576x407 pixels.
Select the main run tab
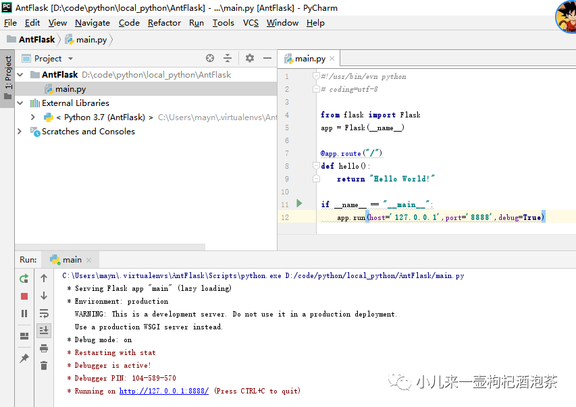coord(72,260)
